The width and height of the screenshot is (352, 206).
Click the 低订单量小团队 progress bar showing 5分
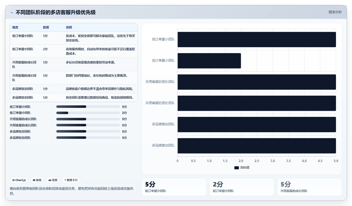click(x=88, y=107)
